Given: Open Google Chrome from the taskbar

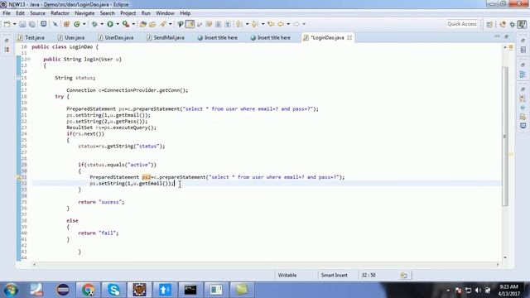Looking at the screenshot, I should [x=89, y=290].
